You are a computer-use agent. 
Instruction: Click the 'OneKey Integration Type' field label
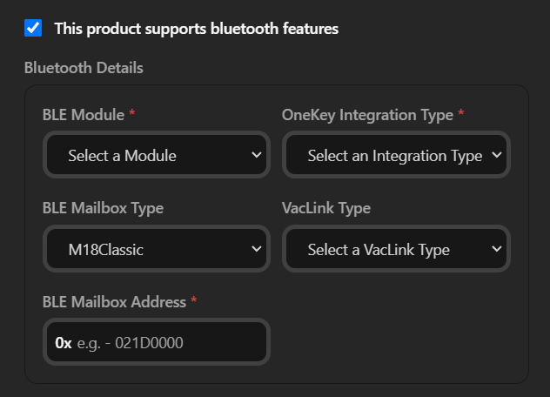[367, 116]
